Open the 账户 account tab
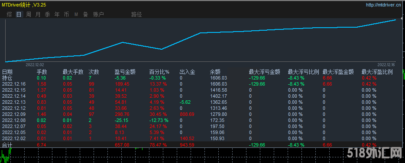The height and width of the screenshot is (163, 405). pyautogui.click(x=98, y=14)
